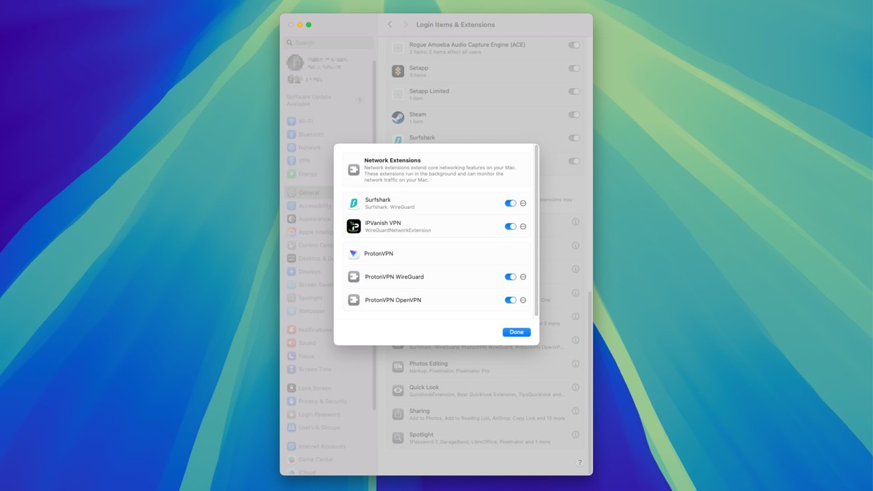Open Screen Time in the sidebar
The height and width of the screenshot is (491, 873).
328,369
